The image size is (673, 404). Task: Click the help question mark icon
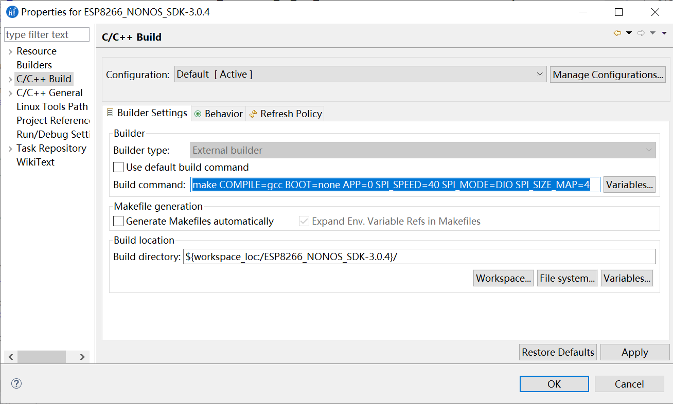click(x=16, y=383)
